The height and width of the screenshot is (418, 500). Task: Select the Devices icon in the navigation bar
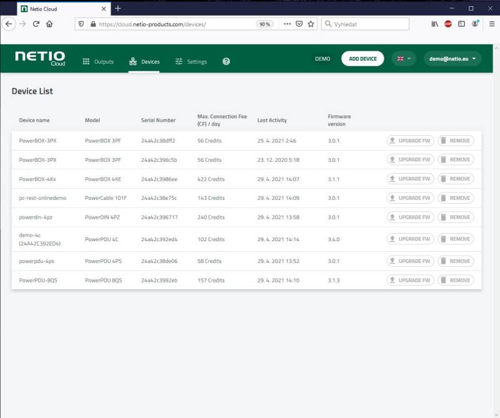pos(132,61)
